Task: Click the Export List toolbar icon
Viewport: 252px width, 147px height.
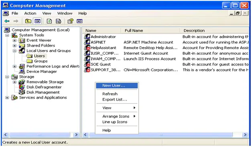Action: click(59, 21)
